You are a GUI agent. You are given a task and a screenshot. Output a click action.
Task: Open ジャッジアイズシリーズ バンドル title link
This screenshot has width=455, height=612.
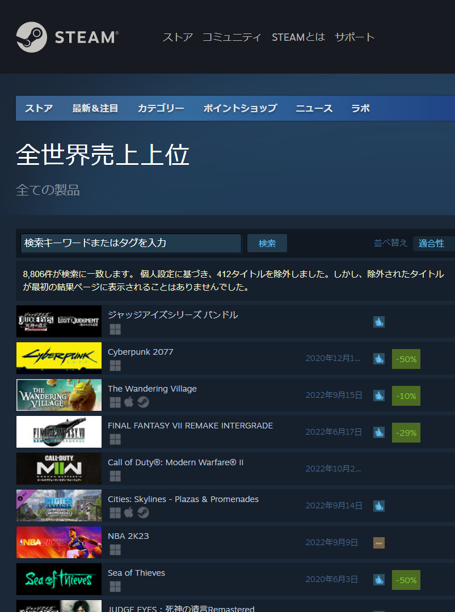pos(173,315)
